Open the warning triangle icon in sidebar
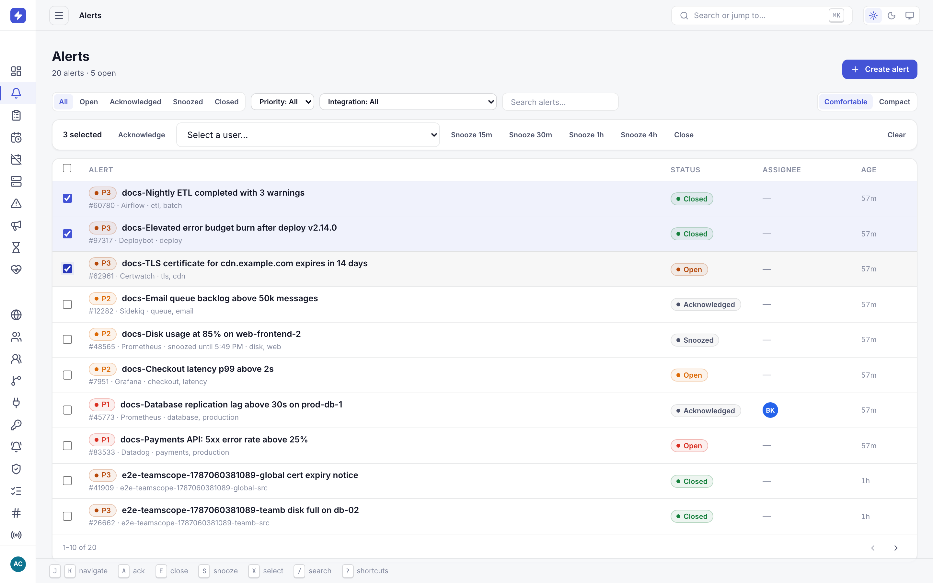Image resolution: width=933 pixels, height=583 pixels. point(16,203)
